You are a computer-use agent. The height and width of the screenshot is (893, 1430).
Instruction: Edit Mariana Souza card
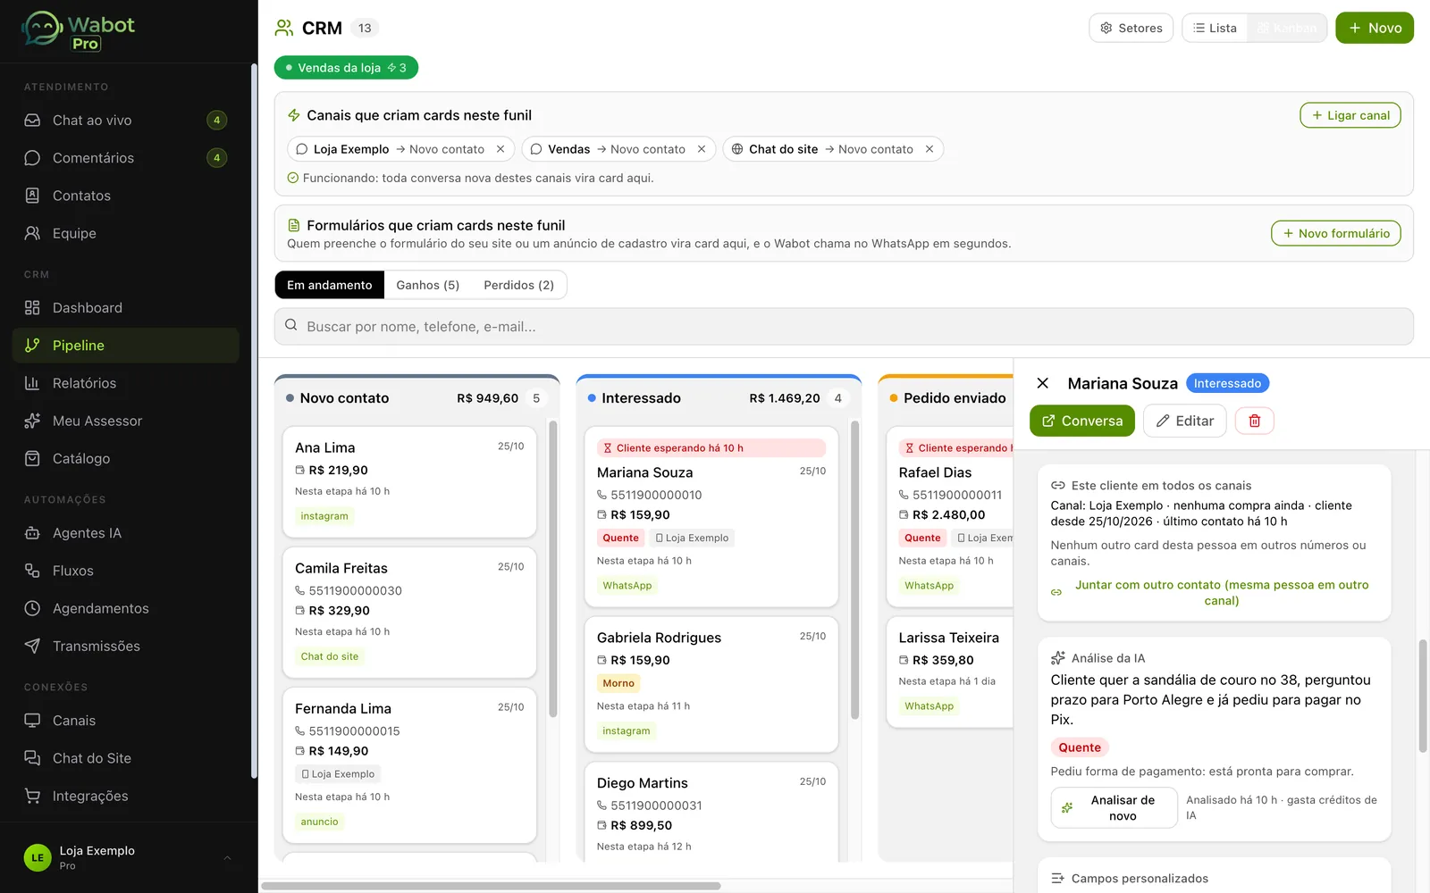1184,421
